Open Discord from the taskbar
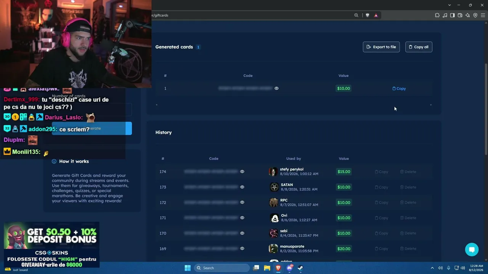Viewport: 488px width, 274px height. (x=289, y=268)
